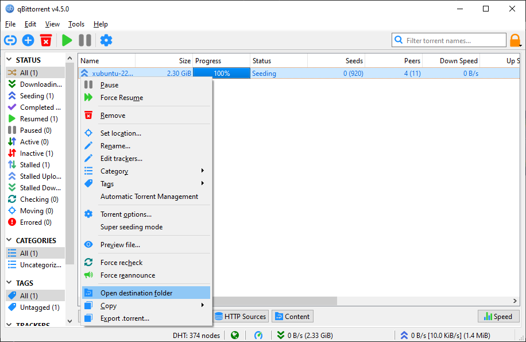Choose Open destination folder
This screenshot has width=526, height=342.
click(146, 293)
